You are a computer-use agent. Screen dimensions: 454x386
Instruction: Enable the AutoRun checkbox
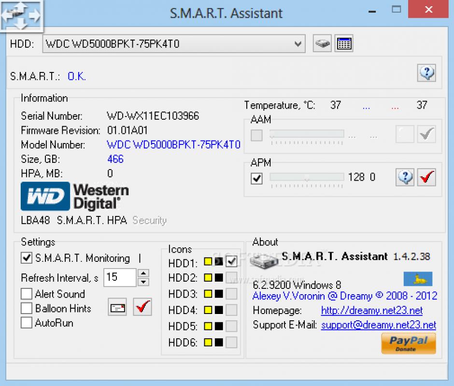[x=27, y=323]
